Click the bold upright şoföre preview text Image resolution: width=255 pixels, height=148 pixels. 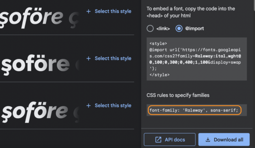40,65
